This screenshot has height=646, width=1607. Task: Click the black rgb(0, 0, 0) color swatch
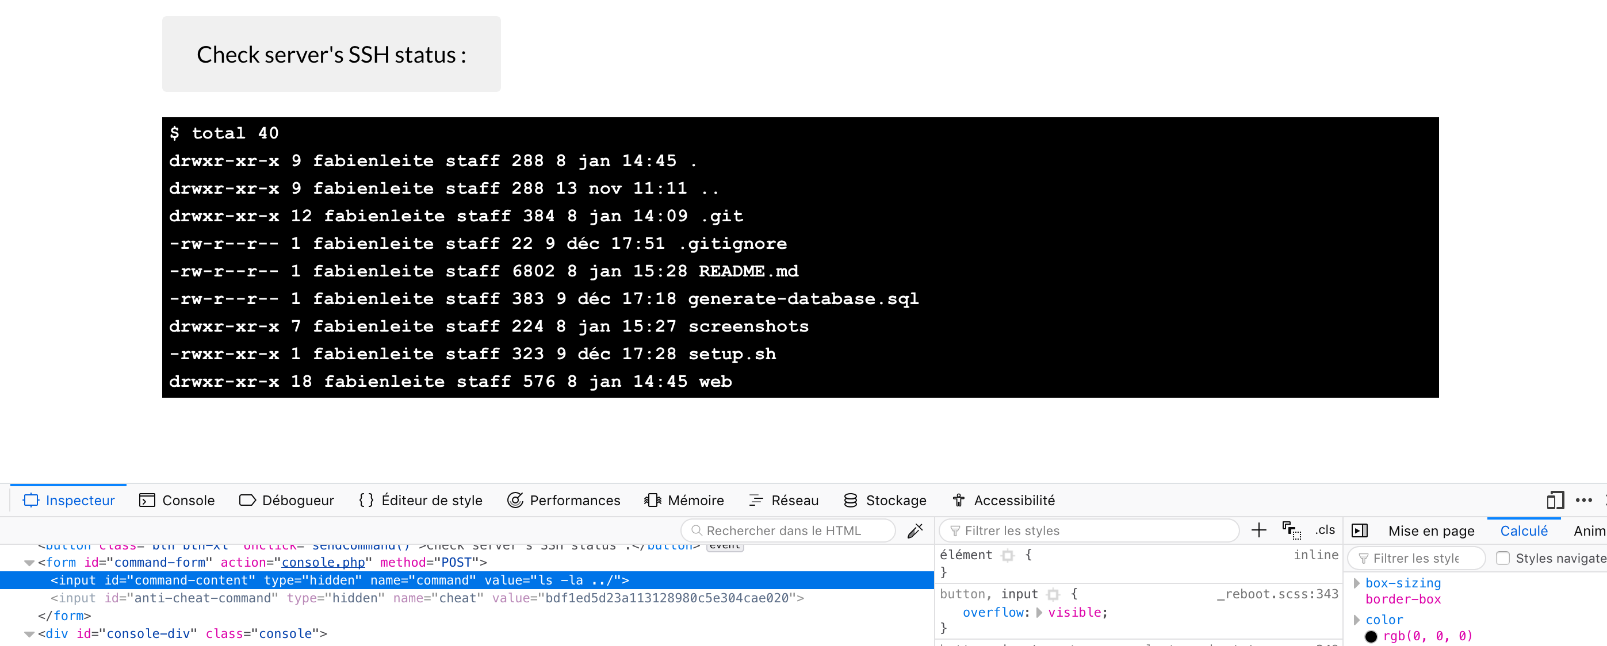pyautogui.click(x=1371, y=636)
